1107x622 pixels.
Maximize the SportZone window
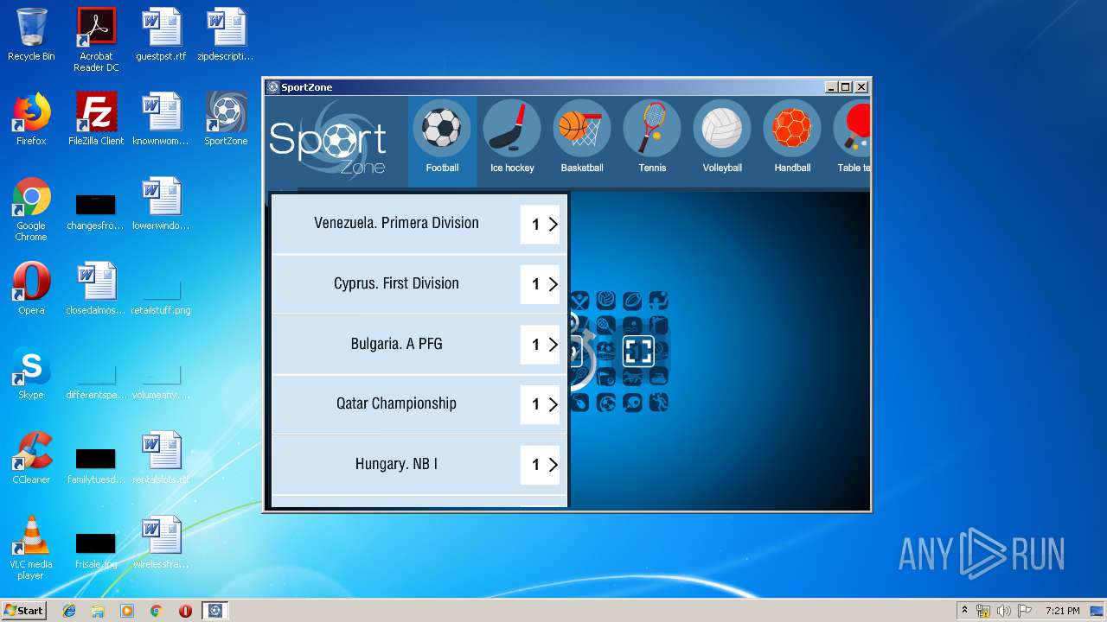pos(846,87)
